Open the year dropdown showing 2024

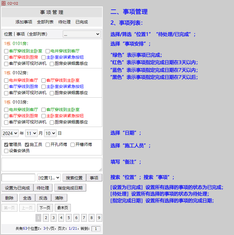point(10,133)
